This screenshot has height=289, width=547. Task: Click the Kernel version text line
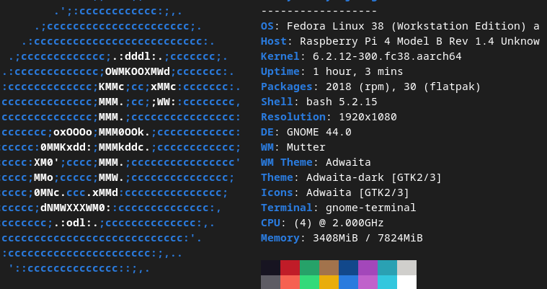pyautogui.click(x=361, y=56)
